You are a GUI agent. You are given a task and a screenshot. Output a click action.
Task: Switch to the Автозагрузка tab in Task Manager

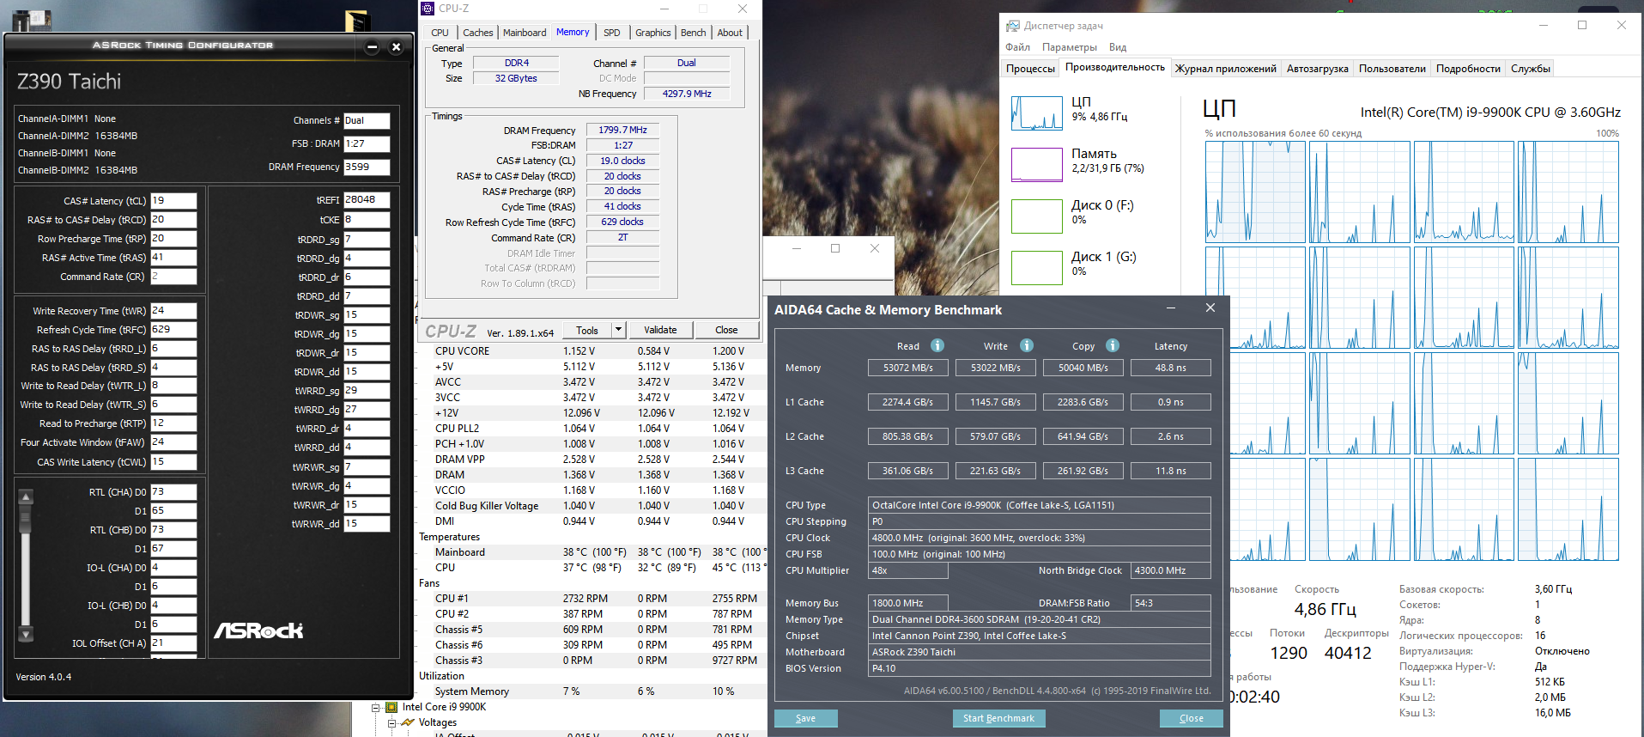pyautogui.click(x=1318, y=69)
